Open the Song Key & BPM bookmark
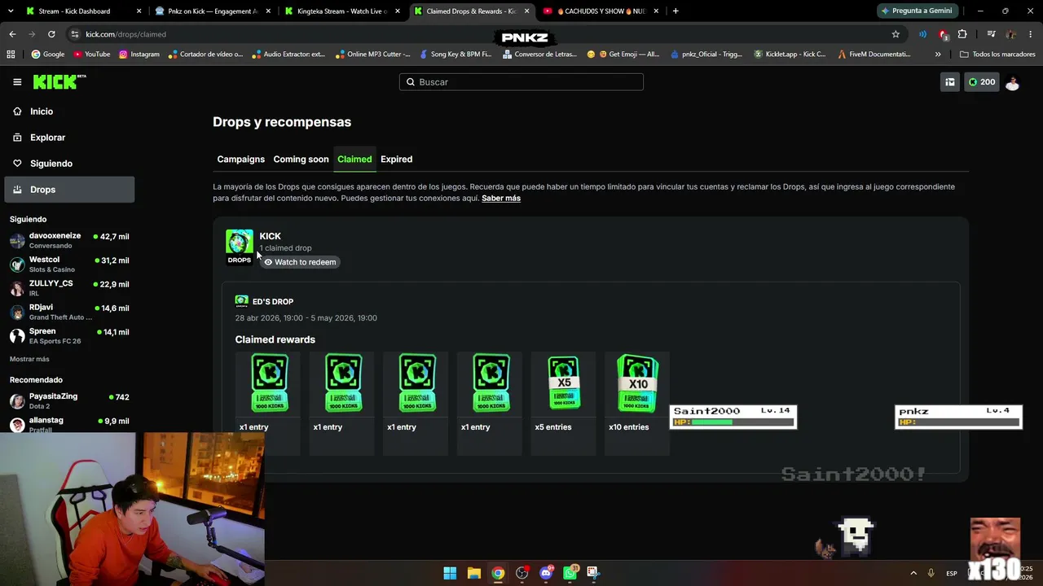1043x586 pixels. (x=455, y=55)
